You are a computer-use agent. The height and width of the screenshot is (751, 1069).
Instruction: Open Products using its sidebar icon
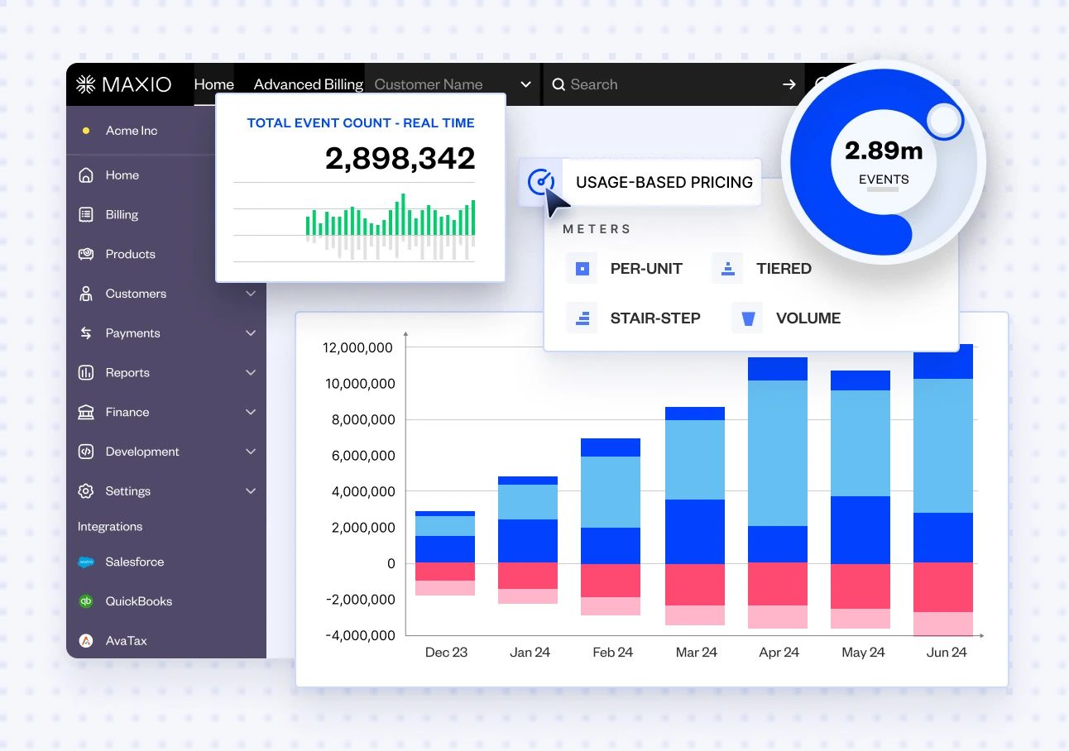click(87, 254)
